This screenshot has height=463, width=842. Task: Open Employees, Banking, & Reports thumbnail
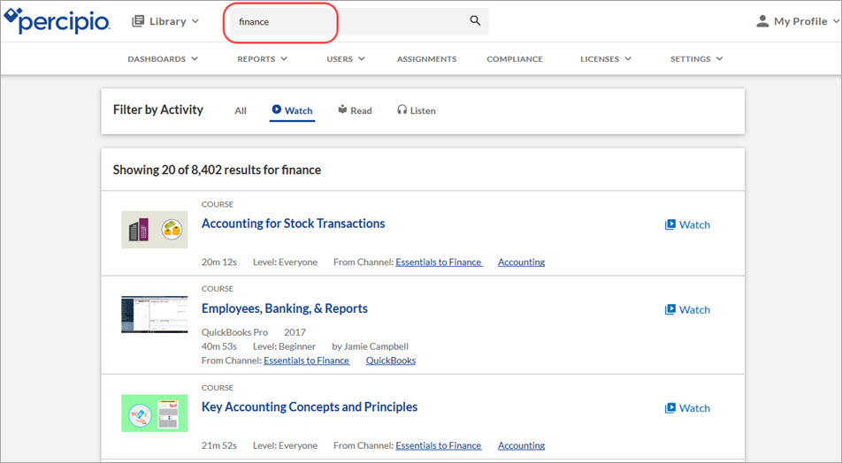click(x=155, y=315)
